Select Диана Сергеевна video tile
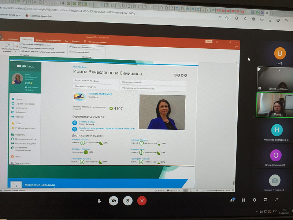 click(275, 79)
